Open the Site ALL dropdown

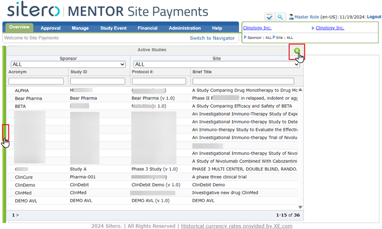[x=216, y=64]
